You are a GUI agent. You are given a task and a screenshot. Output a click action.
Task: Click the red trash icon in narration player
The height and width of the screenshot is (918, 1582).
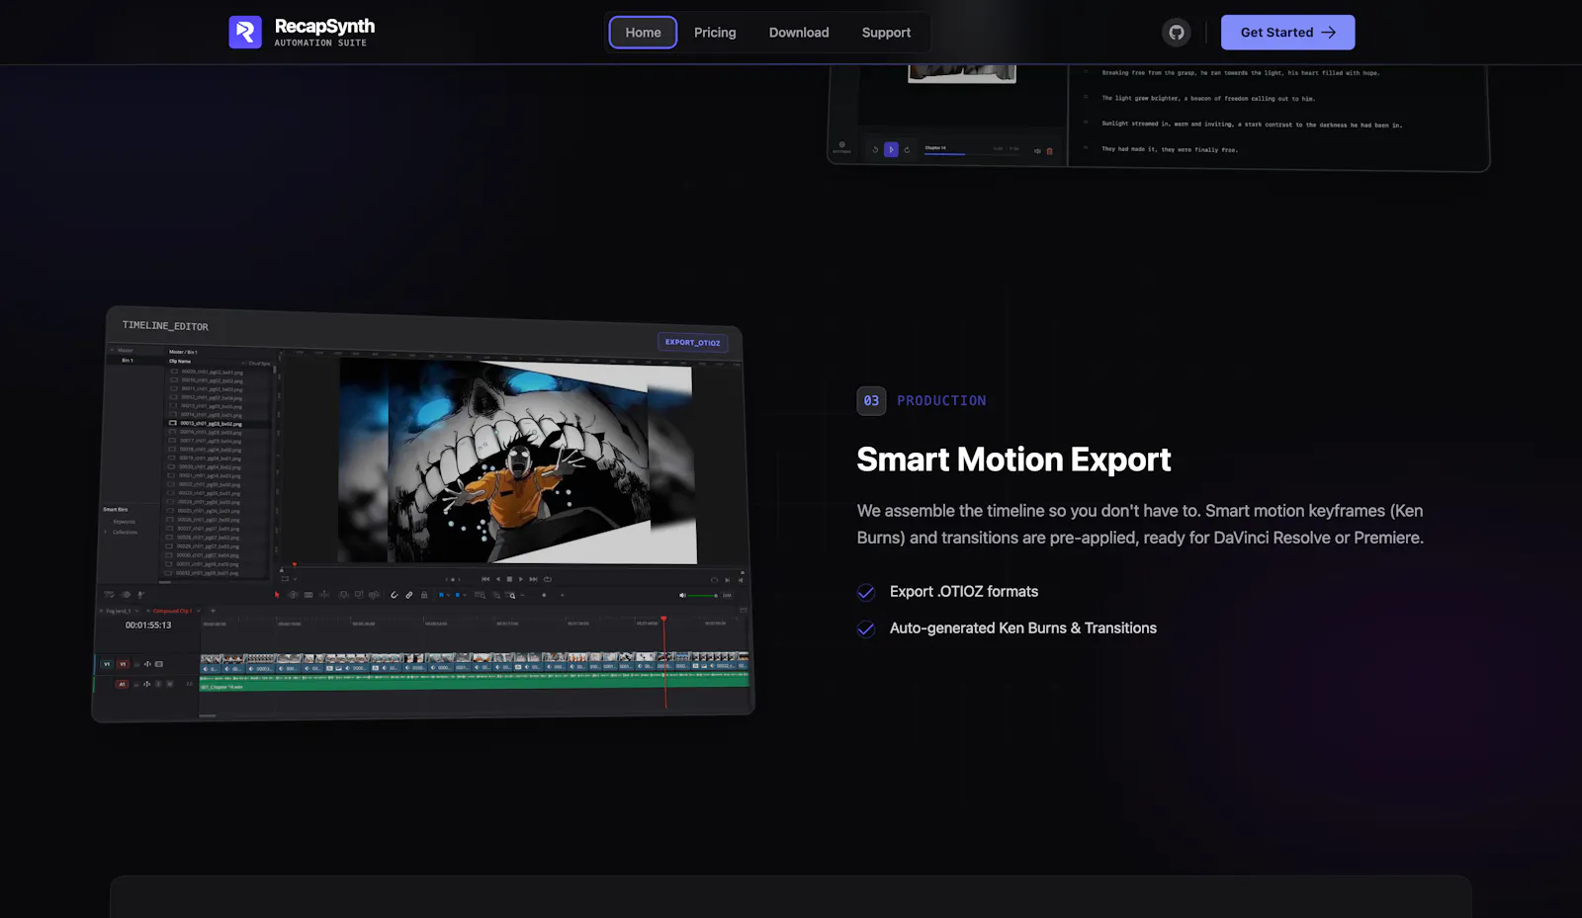click(x=1049, y=151)
